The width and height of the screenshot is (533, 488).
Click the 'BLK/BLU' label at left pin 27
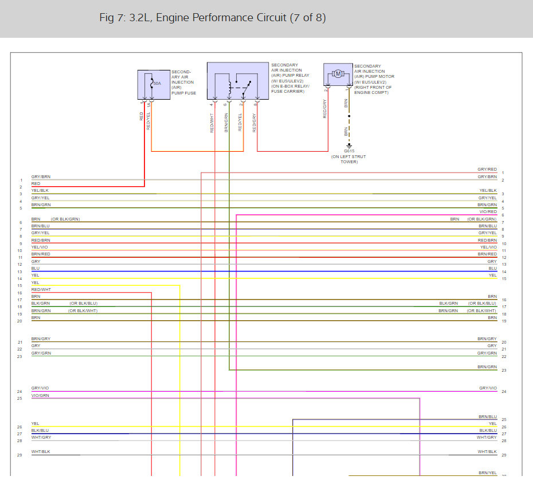coord(40,431)
